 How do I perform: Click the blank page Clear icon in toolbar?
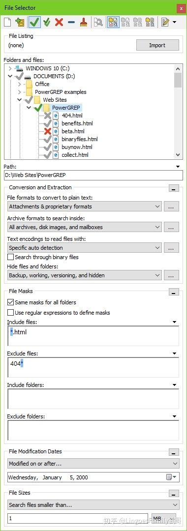(7, 23)
